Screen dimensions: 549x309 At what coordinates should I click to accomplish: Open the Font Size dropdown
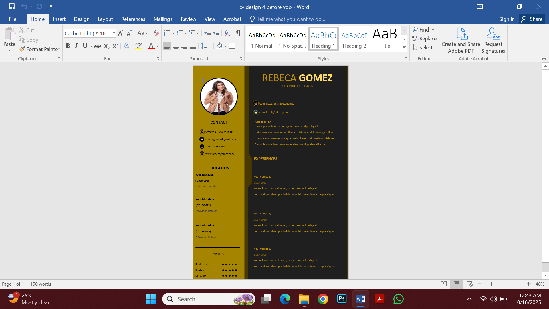pos(114,33)
